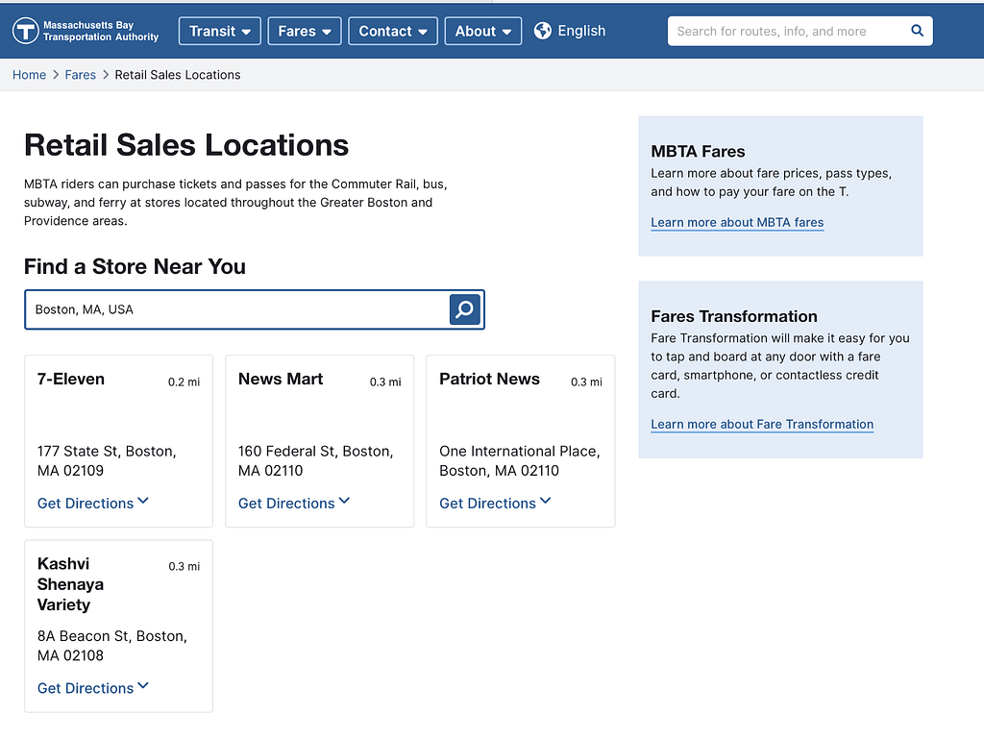Open the Transit dropdown menu

coord(220,31)
